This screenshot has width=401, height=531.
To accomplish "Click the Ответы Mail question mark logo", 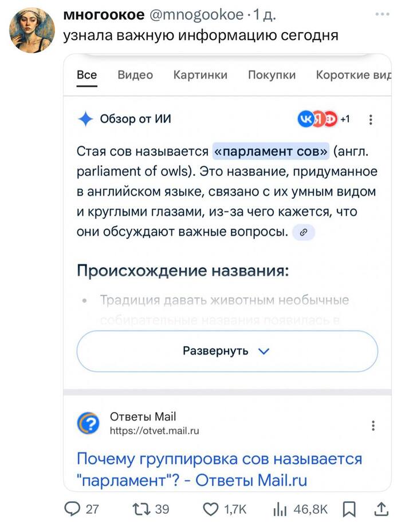I will 87,422.
